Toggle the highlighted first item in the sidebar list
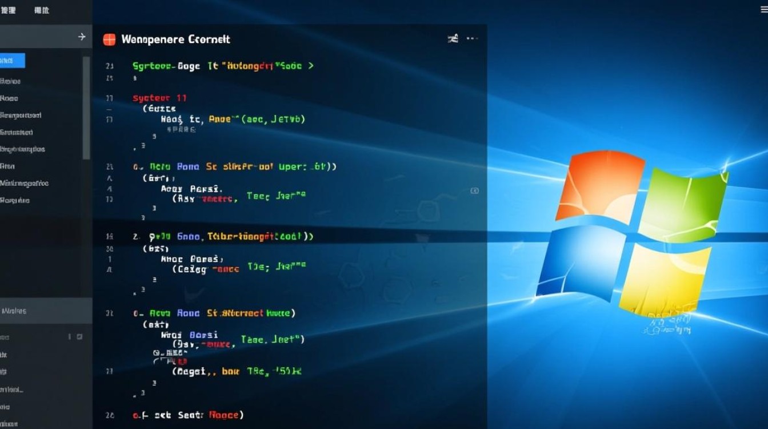 pos(11,60)
